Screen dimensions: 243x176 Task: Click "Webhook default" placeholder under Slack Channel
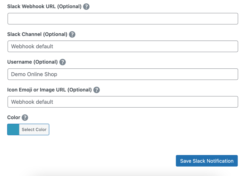32,47
